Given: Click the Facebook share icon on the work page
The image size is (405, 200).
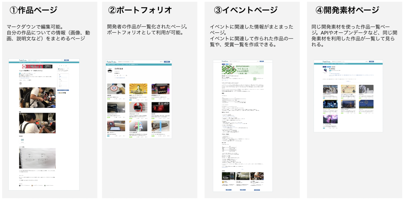Looking at the screenshot, I should coord(60,66).
